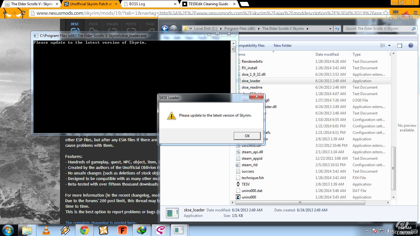Click the Explorer vertical scrollbar thumb

click(393, 168)
